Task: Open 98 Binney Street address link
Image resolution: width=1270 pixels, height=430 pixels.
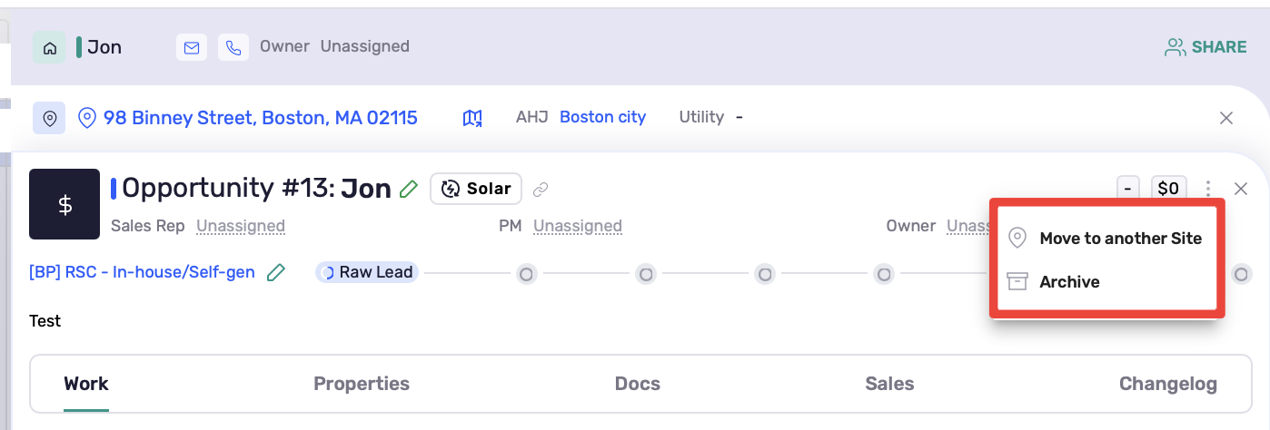Action: (x=248, y=118)
